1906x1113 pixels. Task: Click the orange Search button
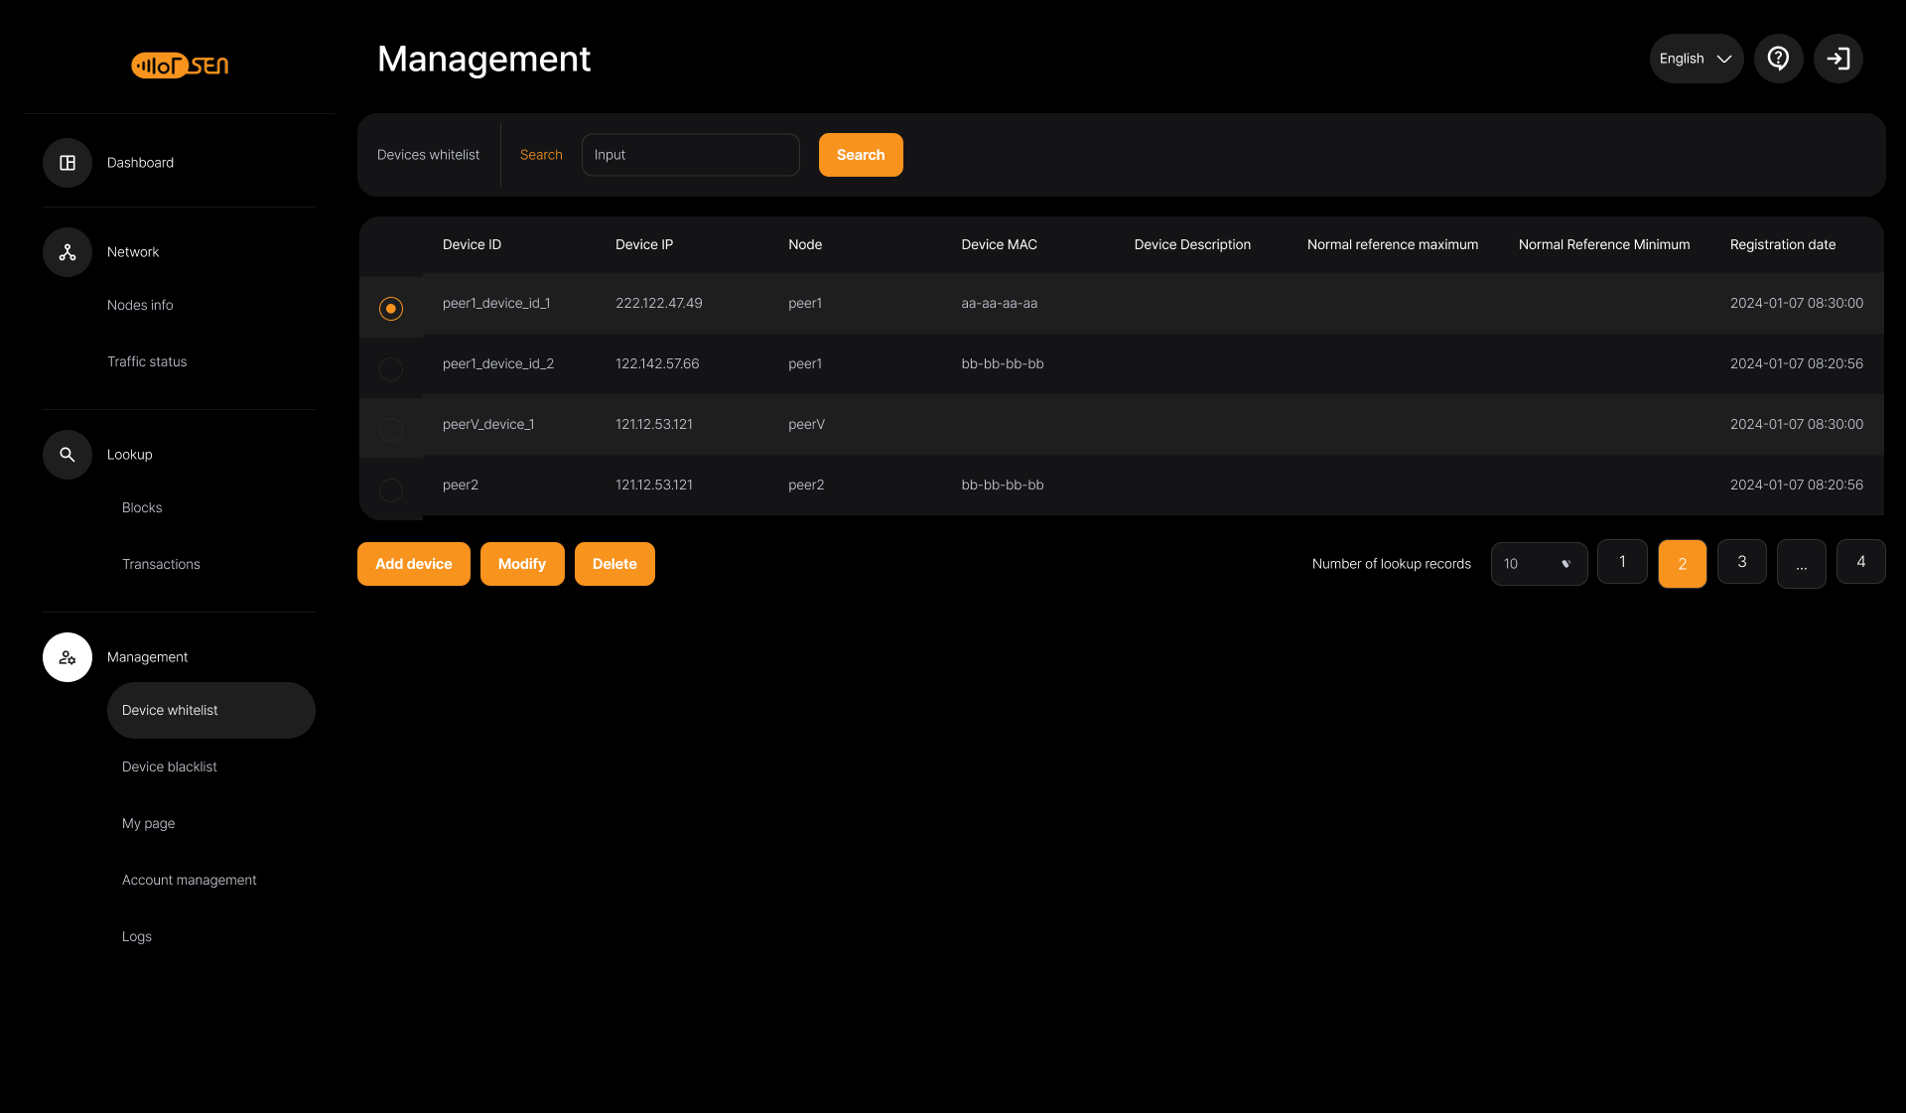click(x=861, y=155)
